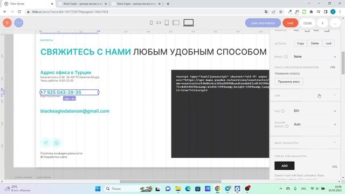
Task: Click the settings panel vertical scrollbar
Action: 343,63
